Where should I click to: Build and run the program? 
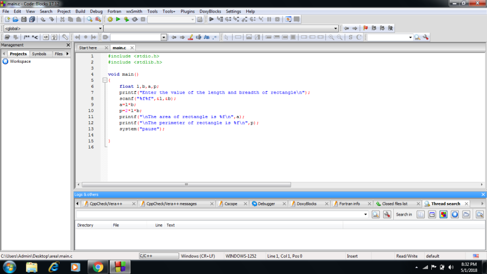tap(127, 19)
